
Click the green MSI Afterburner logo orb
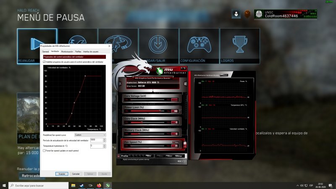[x=160, y=71]
